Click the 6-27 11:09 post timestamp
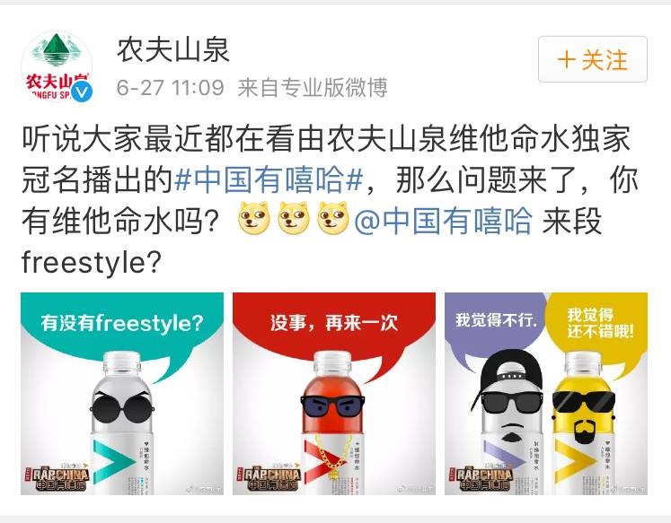 (171, 88)
